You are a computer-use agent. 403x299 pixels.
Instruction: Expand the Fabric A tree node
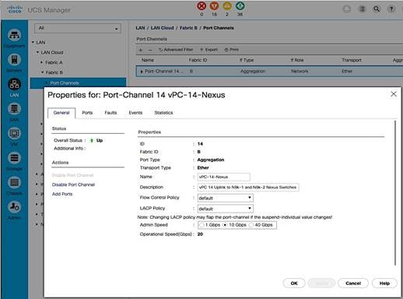42,62
